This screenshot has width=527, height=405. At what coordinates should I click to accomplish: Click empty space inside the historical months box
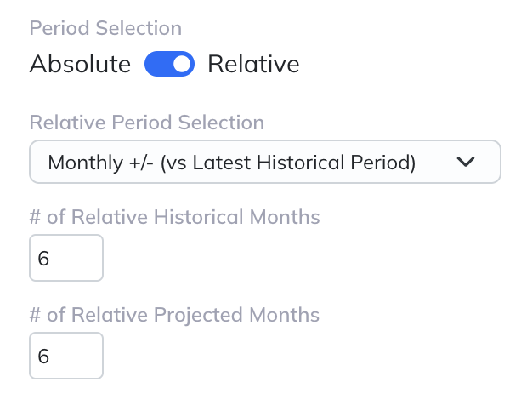coord(81,259)
